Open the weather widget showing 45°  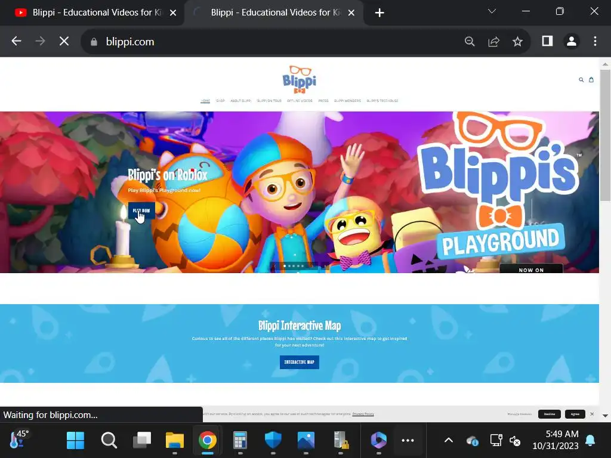(19, 440)
